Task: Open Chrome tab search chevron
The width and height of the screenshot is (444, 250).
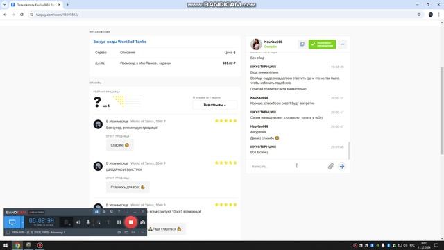Action: [5, 5]
